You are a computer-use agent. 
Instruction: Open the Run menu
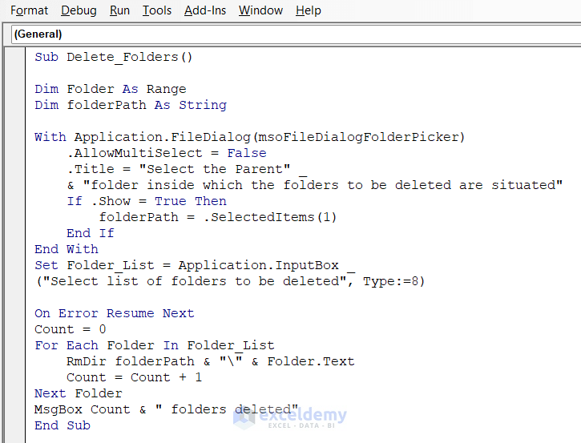120,10
